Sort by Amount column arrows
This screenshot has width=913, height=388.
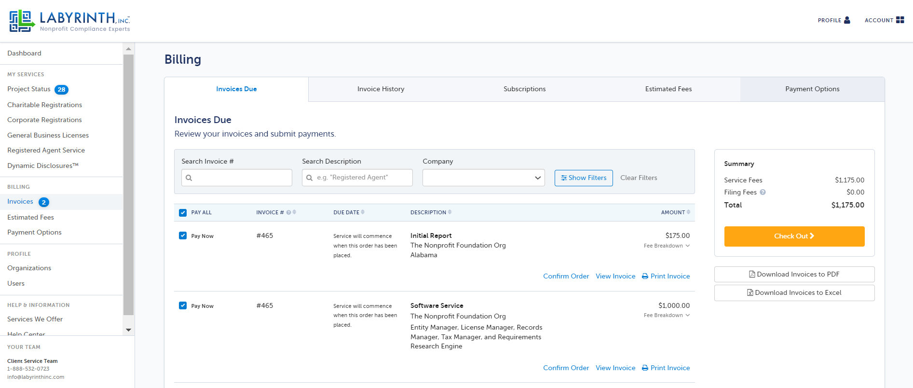688,212
